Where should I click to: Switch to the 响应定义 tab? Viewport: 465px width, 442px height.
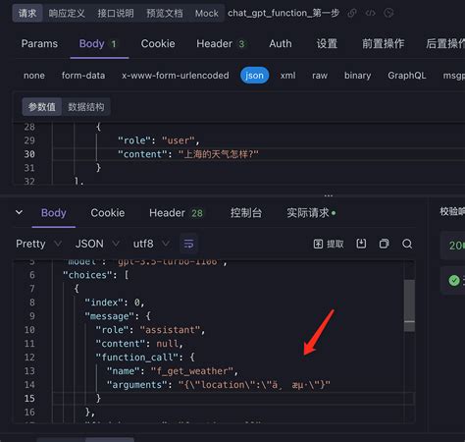(x=67, y=13)
